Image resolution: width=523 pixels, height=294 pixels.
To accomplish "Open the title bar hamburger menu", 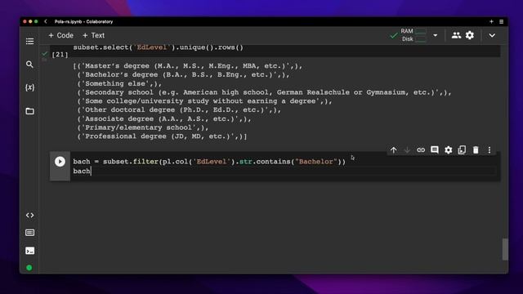I will pos(501,22).
